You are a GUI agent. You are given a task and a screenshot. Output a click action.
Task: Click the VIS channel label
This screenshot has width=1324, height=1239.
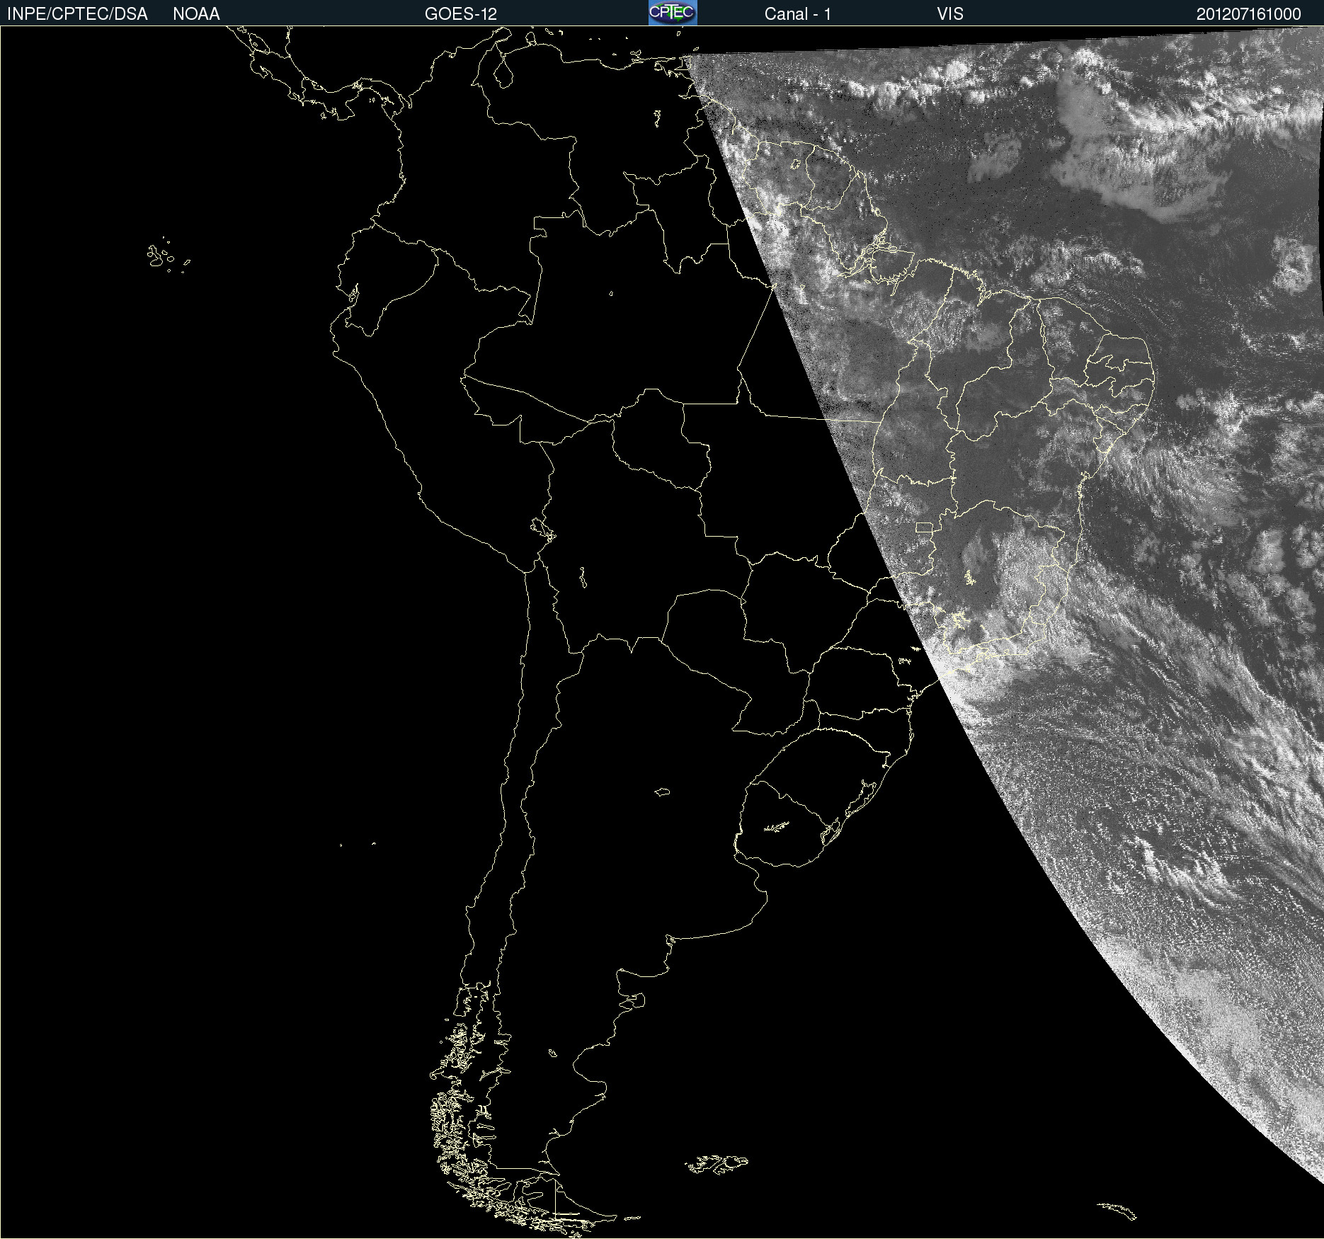950,14
